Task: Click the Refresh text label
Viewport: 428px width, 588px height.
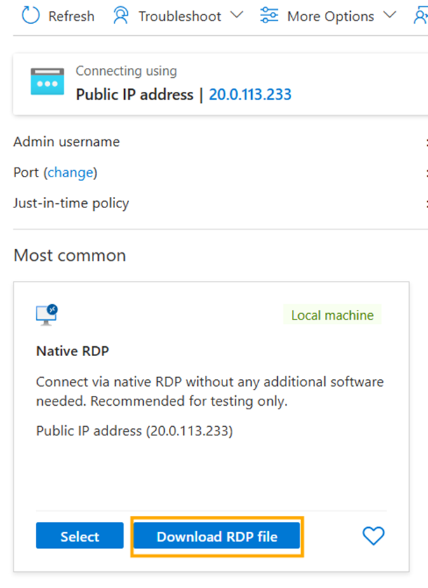Action: 71,15
